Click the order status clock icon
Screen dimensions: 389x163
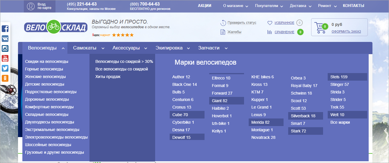[x=223, y=23]
